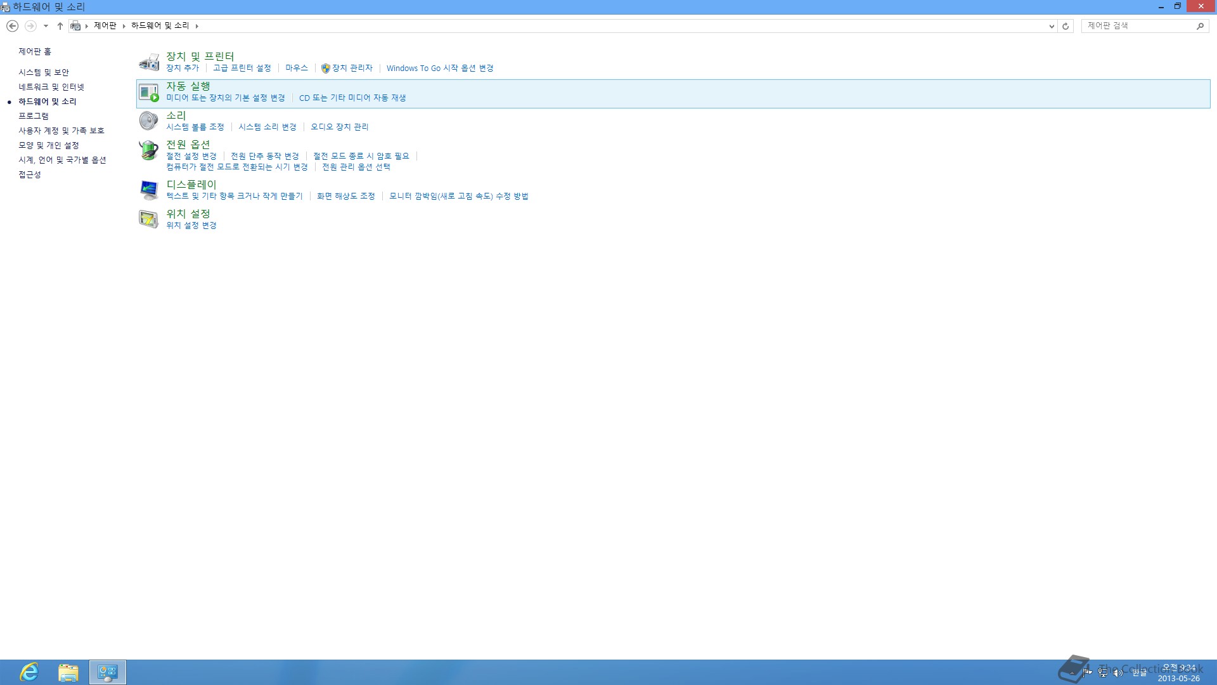Viewport: 1217px width, 685px height.
Task: Click the volume icon in system tray
Action: [1117, 673]
